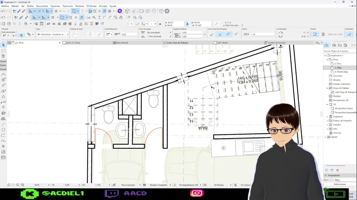Open the zoom 397% dropdown arrow
357x200 pixels.
coord(49,185)
